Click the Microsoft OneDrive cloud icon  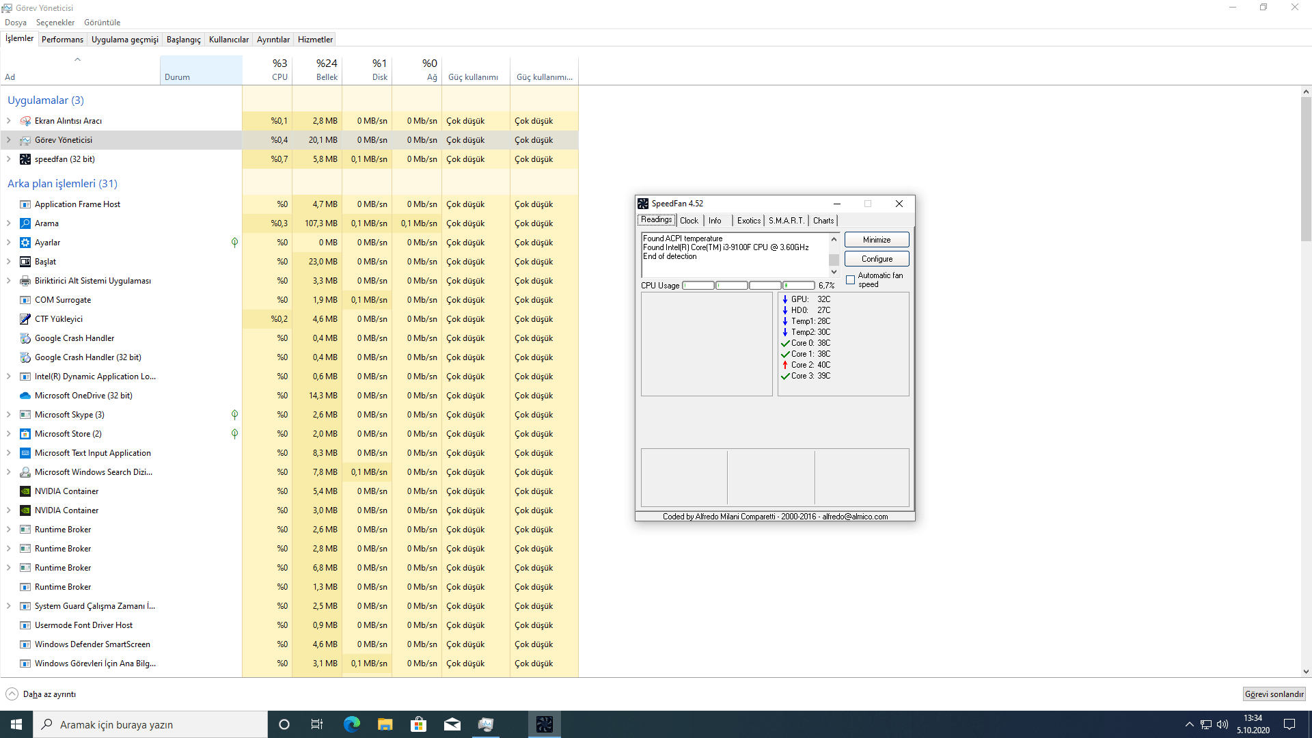point(25,396)
